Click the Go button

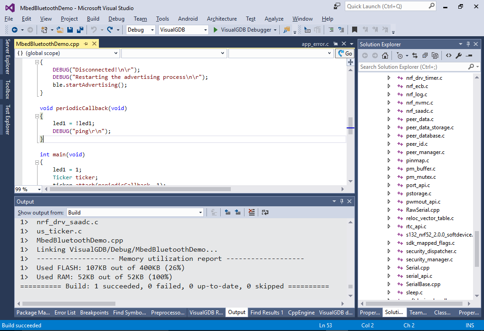click(345, 54)
